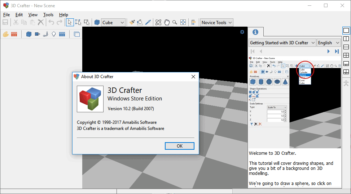The width and height of the screenshot is (351, 194).
Task: Click the blue books library icon
Action: (62, 34)
